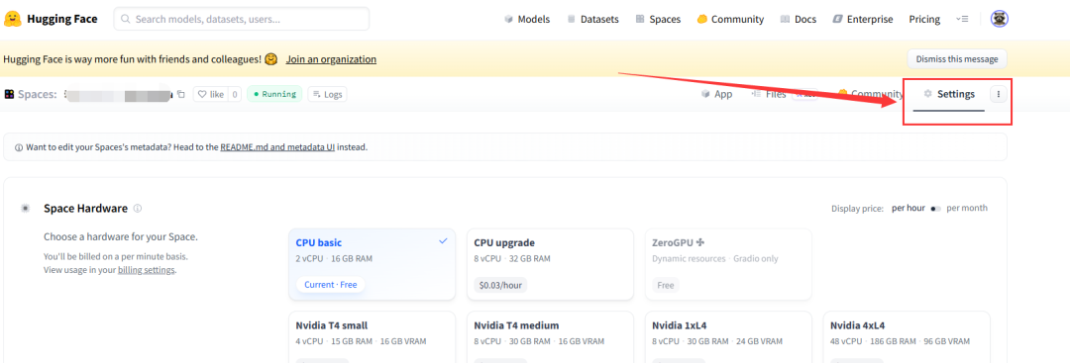
Task: Click the Models cube icon
Action: coord(508,19)
